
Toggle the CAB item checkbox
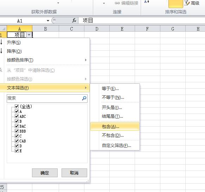17,141
